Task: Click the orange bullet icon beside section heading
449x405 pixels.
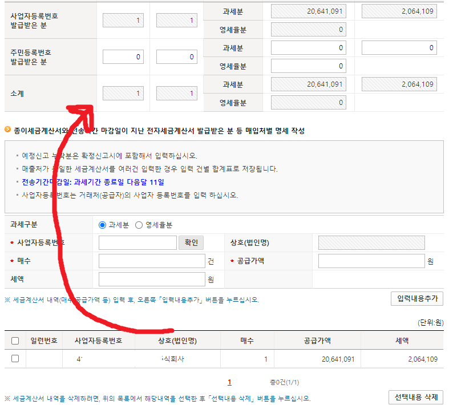Action: (7, 130)
